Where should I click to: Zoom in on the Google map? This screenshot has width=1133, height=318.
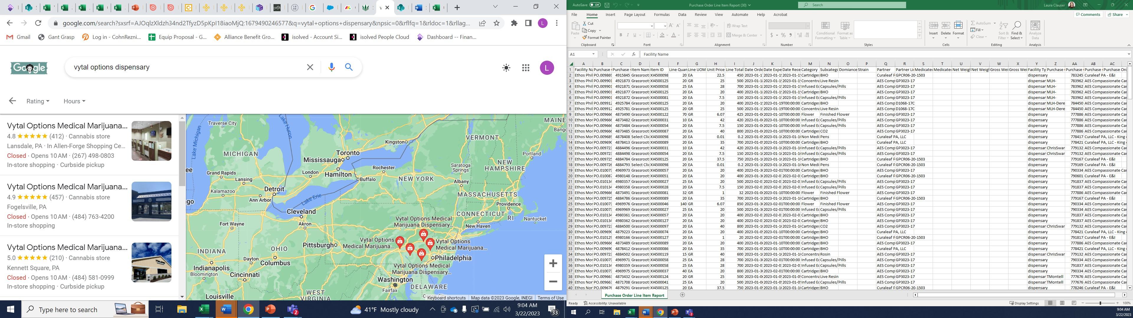(x=553, y=263)
